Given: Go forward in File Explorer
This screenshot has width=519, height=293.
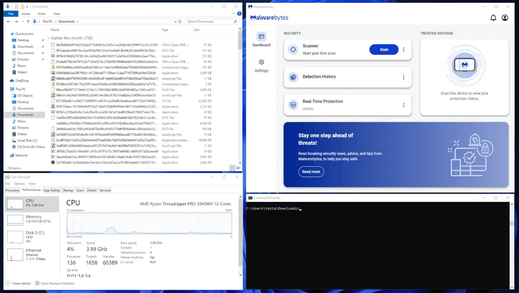Looking at the screenshot, I should pos(16,21).
